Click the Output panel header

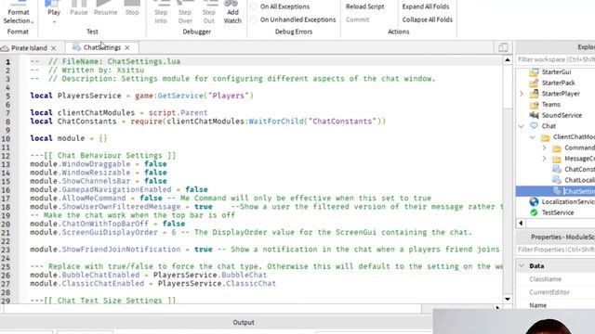tap(244, 322)
